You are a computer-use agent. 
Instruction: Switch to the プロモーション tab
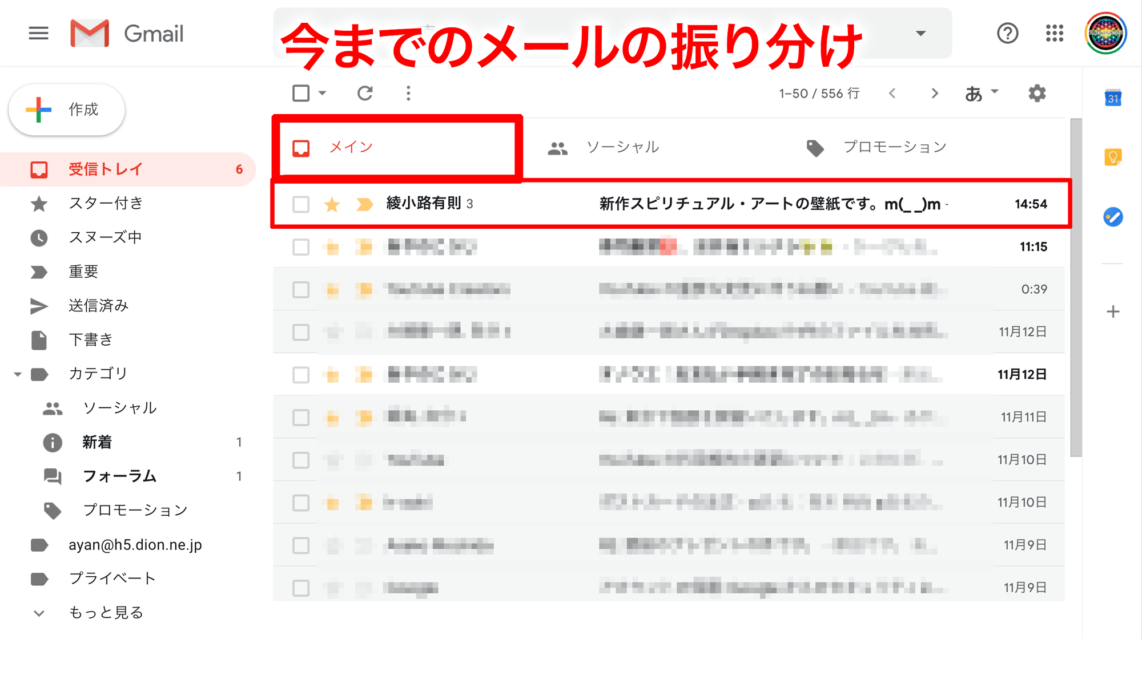click(894, 147)
